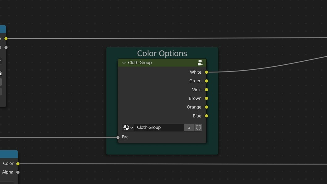This screenshot has width=327, height=184.
Task: Click the Blue output socket
Action: 206,116
